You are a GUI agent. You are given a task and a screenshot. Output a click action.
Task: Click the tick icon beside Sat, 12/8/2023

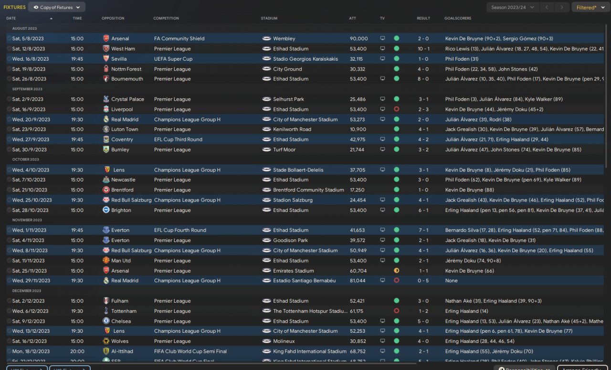pyautogui.click(x=9, y=49)
